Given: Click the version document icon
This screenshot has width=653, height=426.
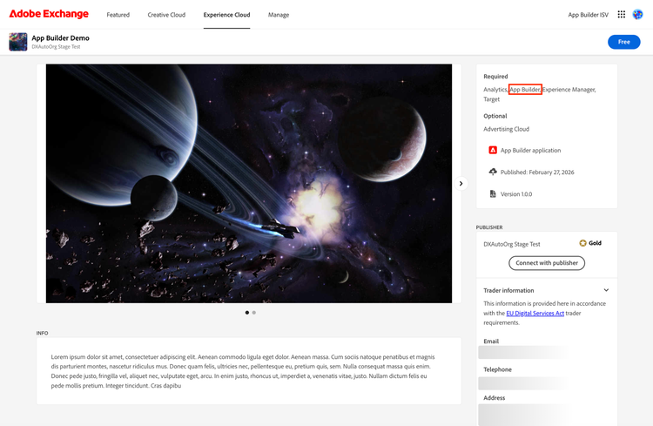Looking at the screenshot, I should pos(493,193).
